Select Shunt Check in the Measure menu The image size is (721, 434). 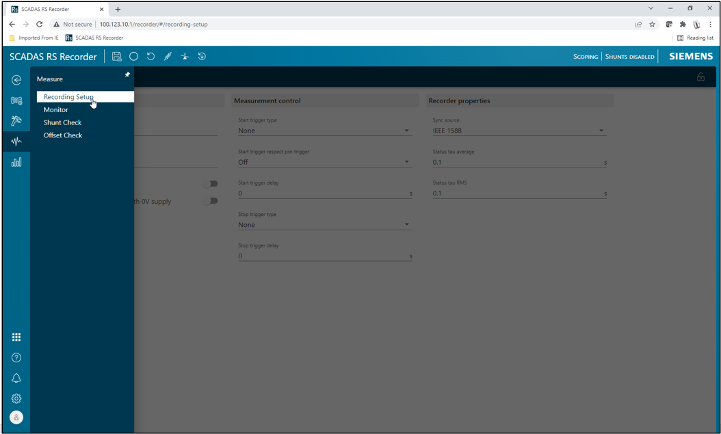point(63,123)
